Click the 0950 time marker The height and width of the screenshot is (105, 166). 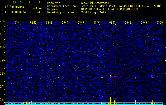tap(160, 23)
